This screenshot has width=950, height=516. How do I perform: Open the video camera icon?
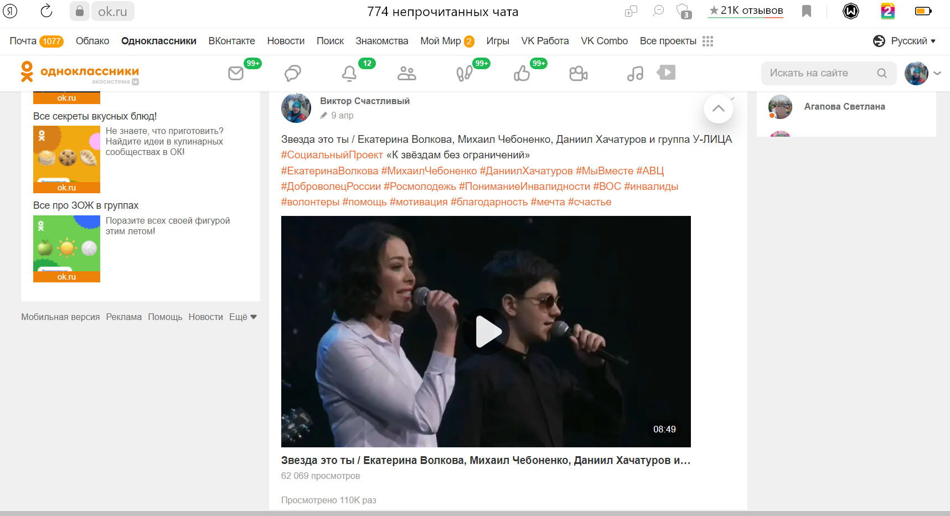point(578,73)
